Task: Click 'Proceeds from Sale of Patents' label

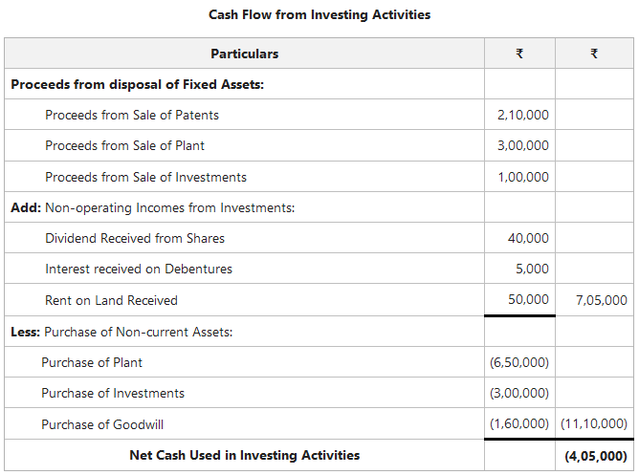Action: (x=132, y=115)
